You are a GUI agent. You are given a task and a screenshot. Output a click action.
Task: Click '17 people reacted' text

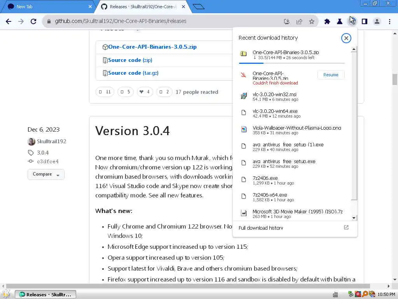(197, 92)
